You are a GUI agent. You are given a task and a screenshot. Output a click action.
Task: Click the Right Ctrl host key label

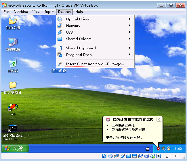(x=171, y=156)
